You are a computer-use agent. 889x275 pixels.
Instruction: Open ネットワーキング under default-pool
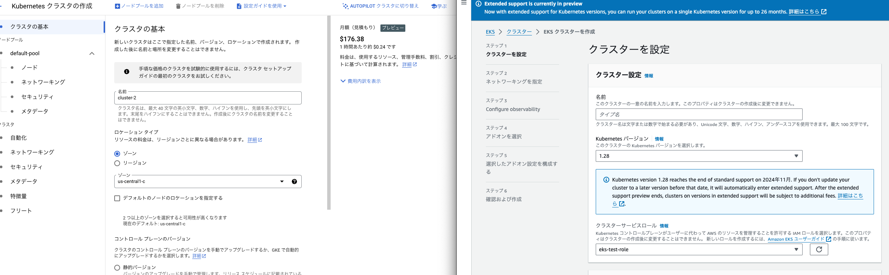(43, 82)
